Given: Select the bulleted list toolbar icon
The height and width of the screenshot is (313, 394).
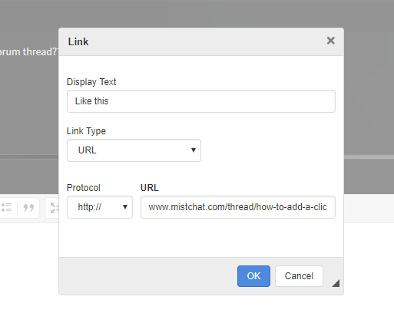Looking at the screenshot, I should click(x=6, y=207).
